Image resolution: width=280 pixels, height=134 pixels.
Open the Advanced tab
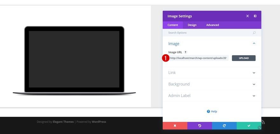(x=213, y=25)
